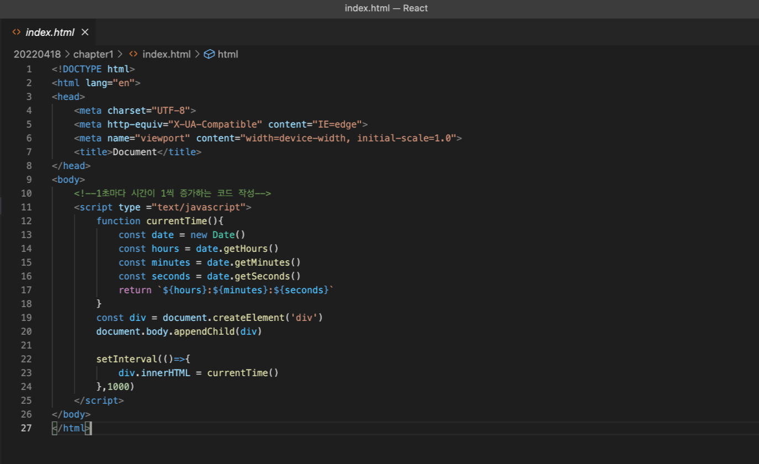Click the Document title text
759x464 pixels.
[x=135, y=152]
